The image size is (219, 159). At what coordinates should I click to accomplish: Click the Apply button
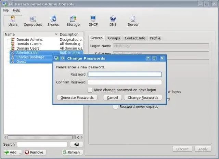(x=203, y=149)
